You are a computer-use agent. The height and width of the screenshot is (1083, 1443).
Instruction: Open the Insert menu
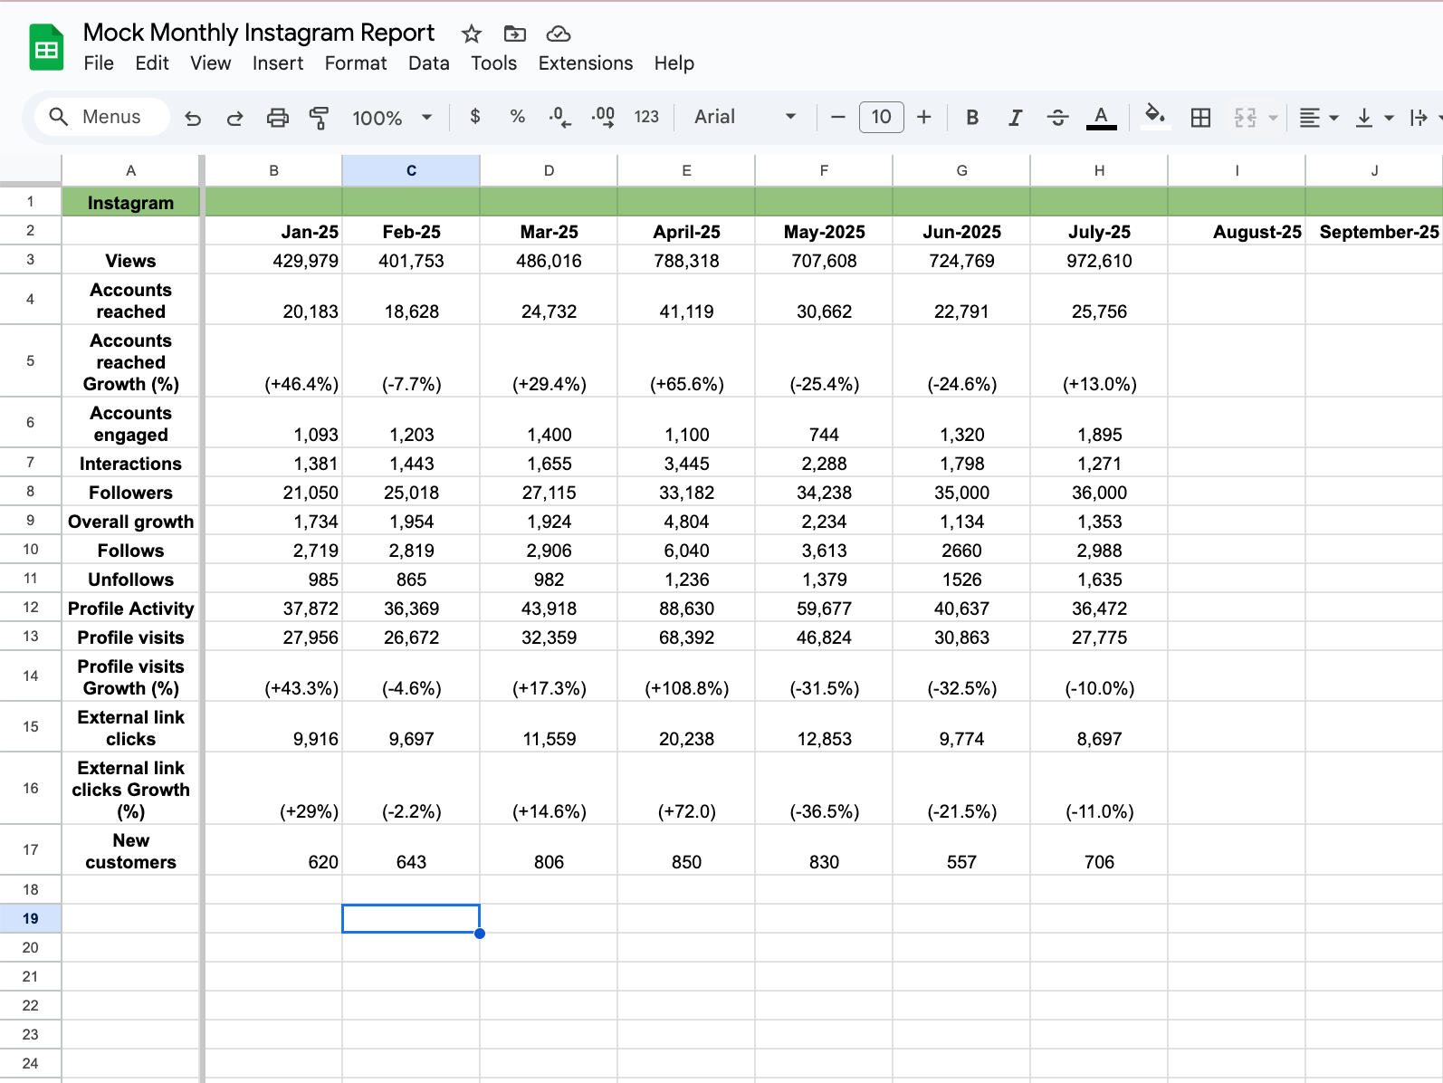click(x=278, y=63)
